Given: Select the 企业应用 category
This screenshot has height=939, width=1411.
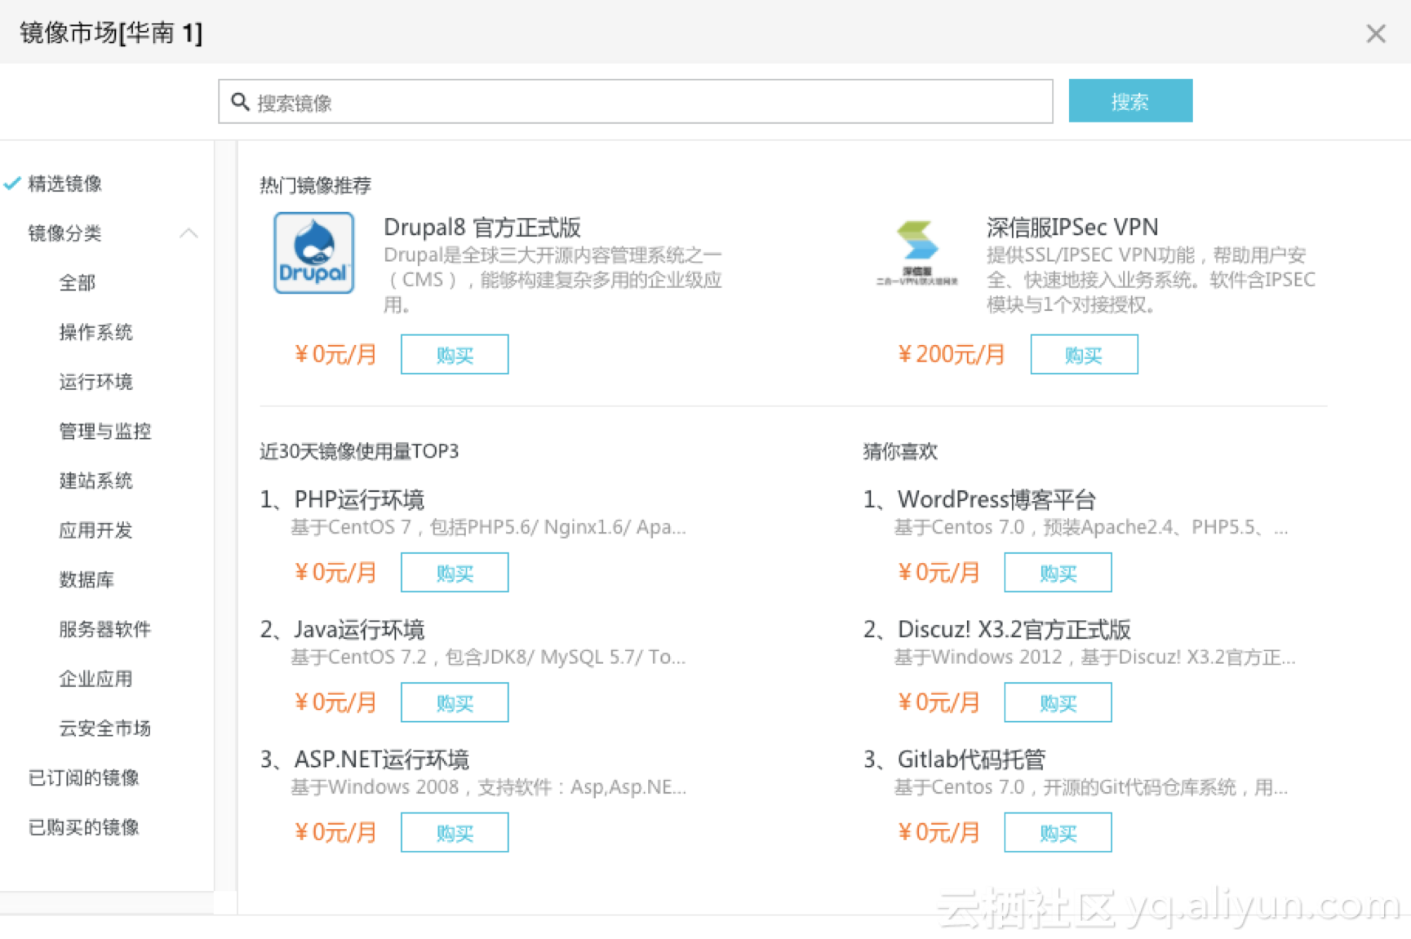Looking at the screenshot, I should (95, 679).
